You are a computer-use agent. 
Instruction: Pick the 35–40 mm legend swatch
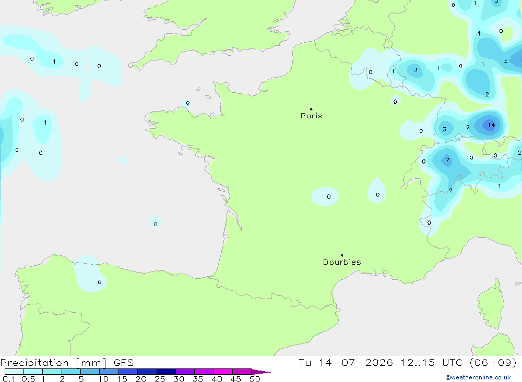click(204, 372)
